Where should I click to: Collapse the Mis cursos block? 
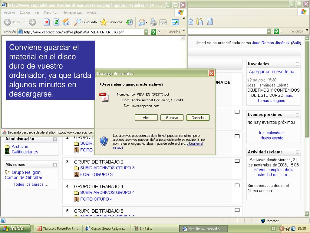55,165
